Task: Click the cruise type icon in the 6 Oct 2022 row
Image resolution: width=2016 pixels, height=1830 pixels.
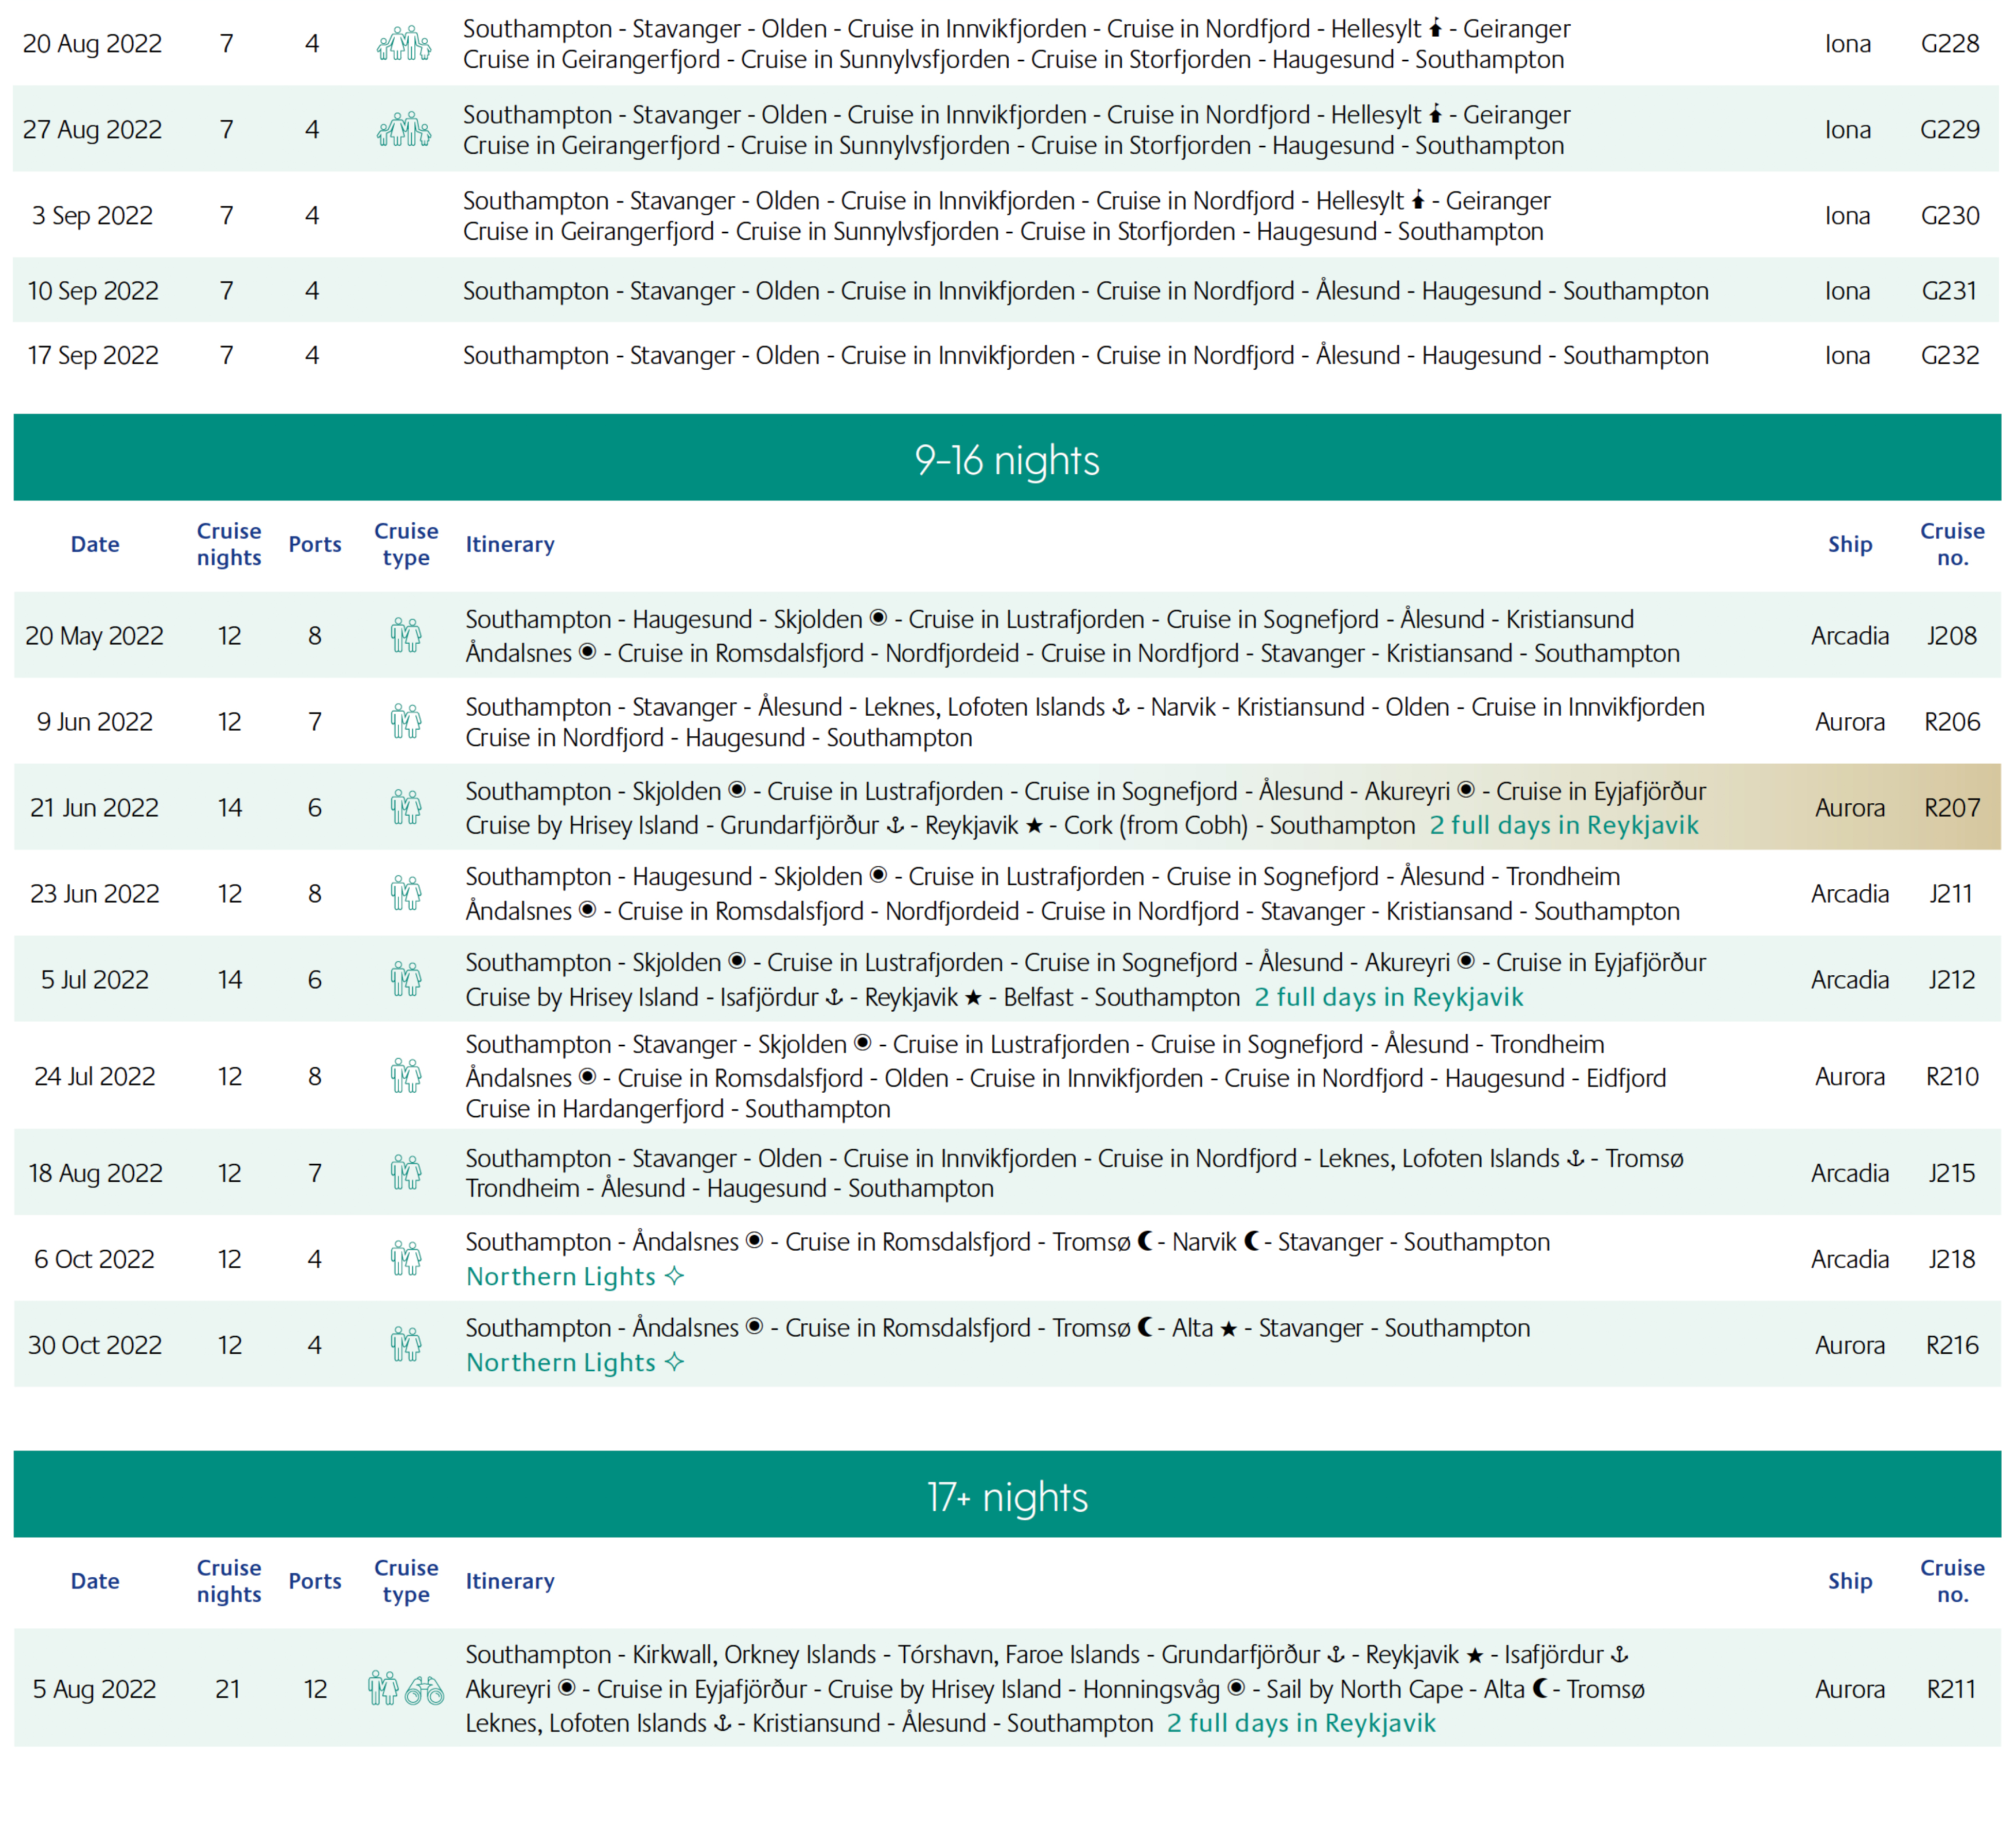Action: point(406,1258)
